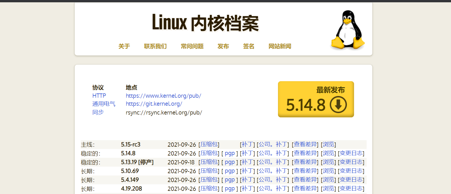
Task: Open the 联系我们 menu item
Action: (x=155, y=46)
